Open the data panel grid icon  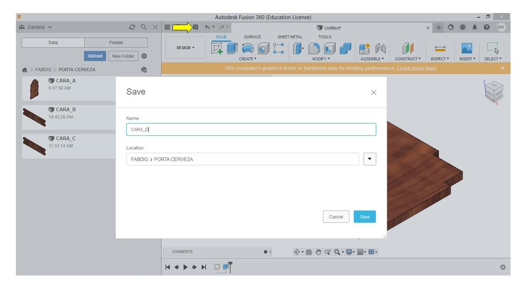[x=166, y=27]
